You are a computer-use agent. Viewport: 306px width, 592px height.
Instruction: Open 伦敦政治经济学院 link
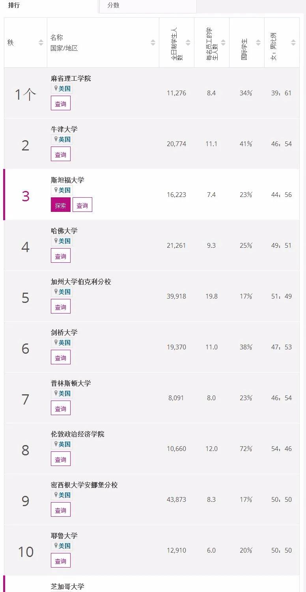(78, 434)
